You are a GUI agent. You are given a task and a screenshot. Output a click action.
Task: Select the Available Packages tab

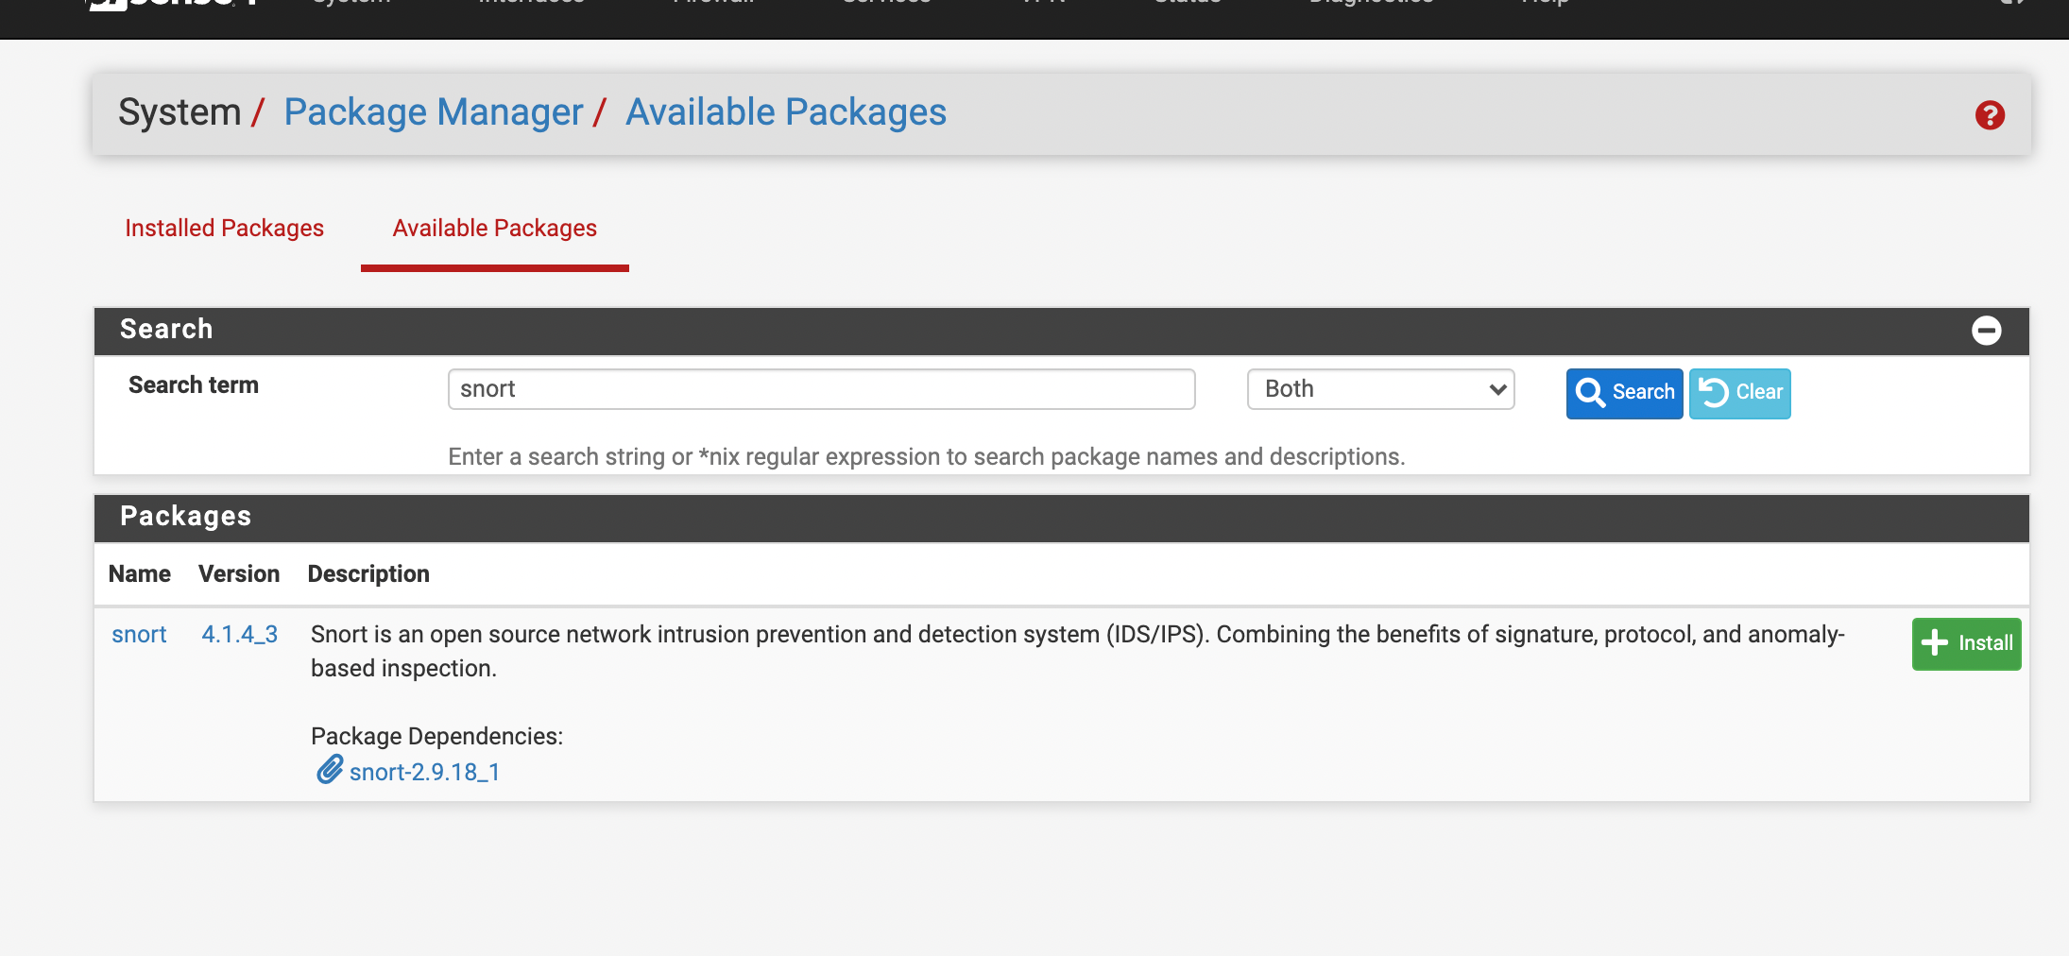coord(494,228)
